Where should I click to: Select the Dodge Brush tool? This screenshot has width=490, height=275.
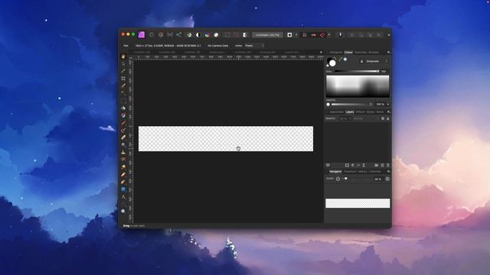(x=123, y=144)
